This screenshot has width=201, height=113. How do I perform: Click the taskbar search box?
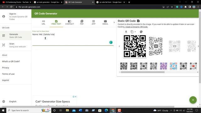point(29,110)
